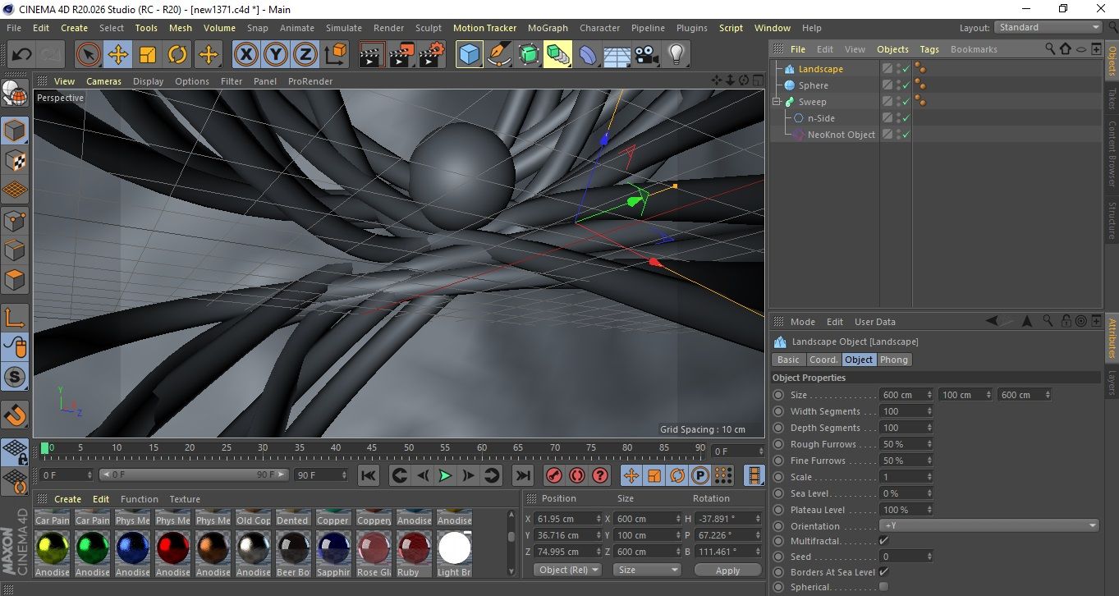Switch to Model mode
This screenshot has width=1119, height=596.
(16, 131)
